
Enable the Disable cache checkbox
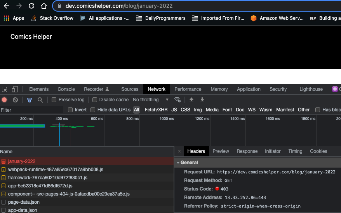click(x=95, y=100)
